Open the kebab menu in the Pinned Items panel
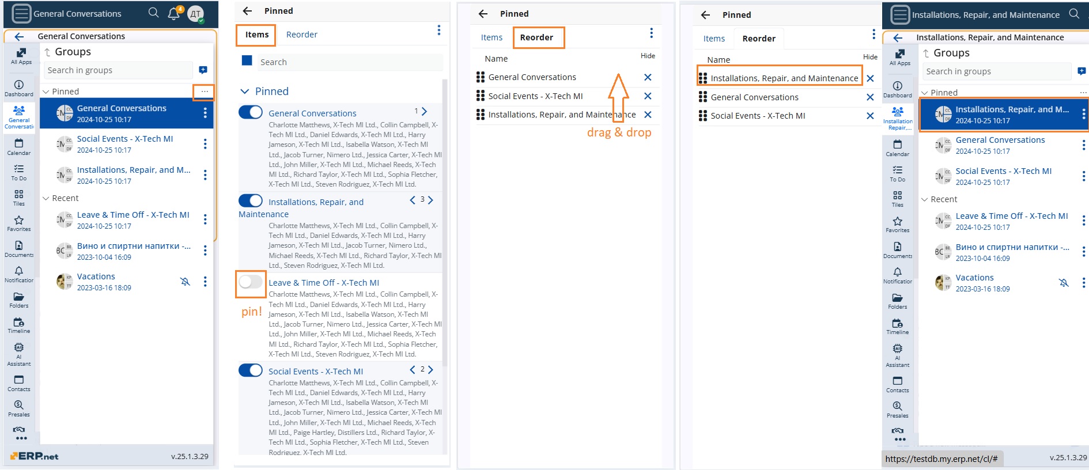 [438, 30]
